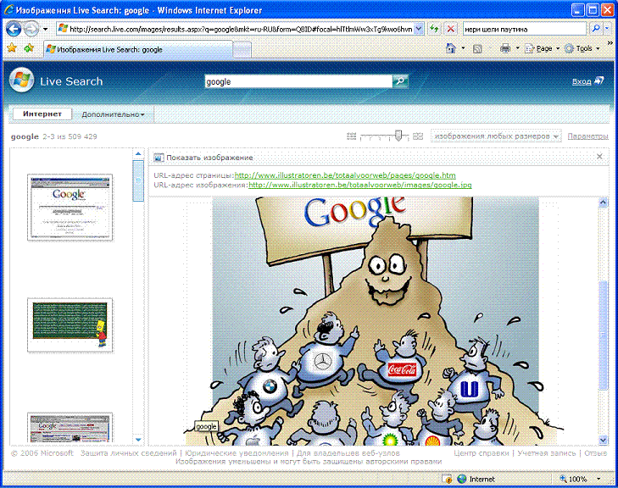Viewport: 618px width, 488px height.
Task: Select the first Google homepage thumbnail
Action: 70,208
